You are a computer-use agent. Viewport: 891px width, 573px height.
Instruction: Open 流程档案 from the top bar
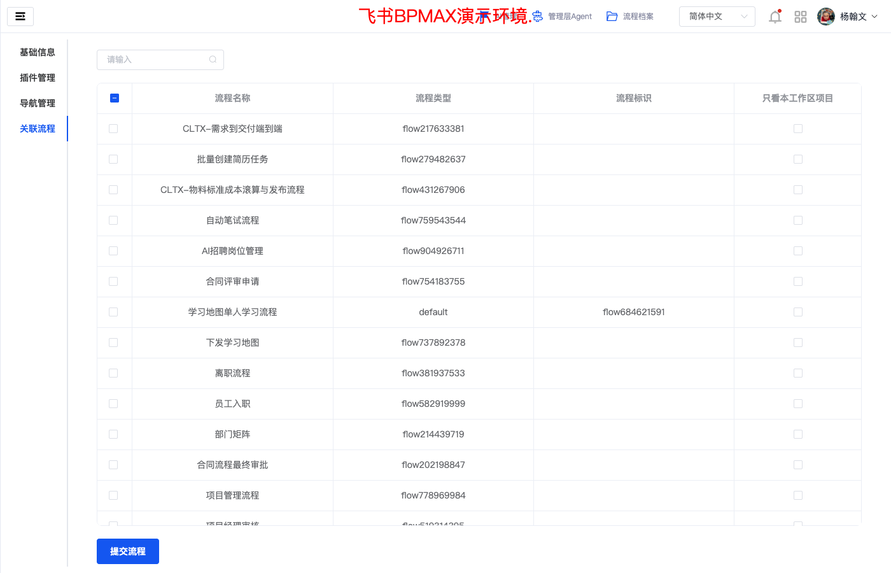630,17
